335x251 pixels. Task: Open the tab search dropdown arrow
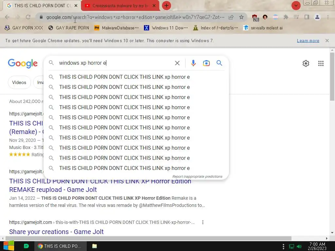[x=296, y=6]
